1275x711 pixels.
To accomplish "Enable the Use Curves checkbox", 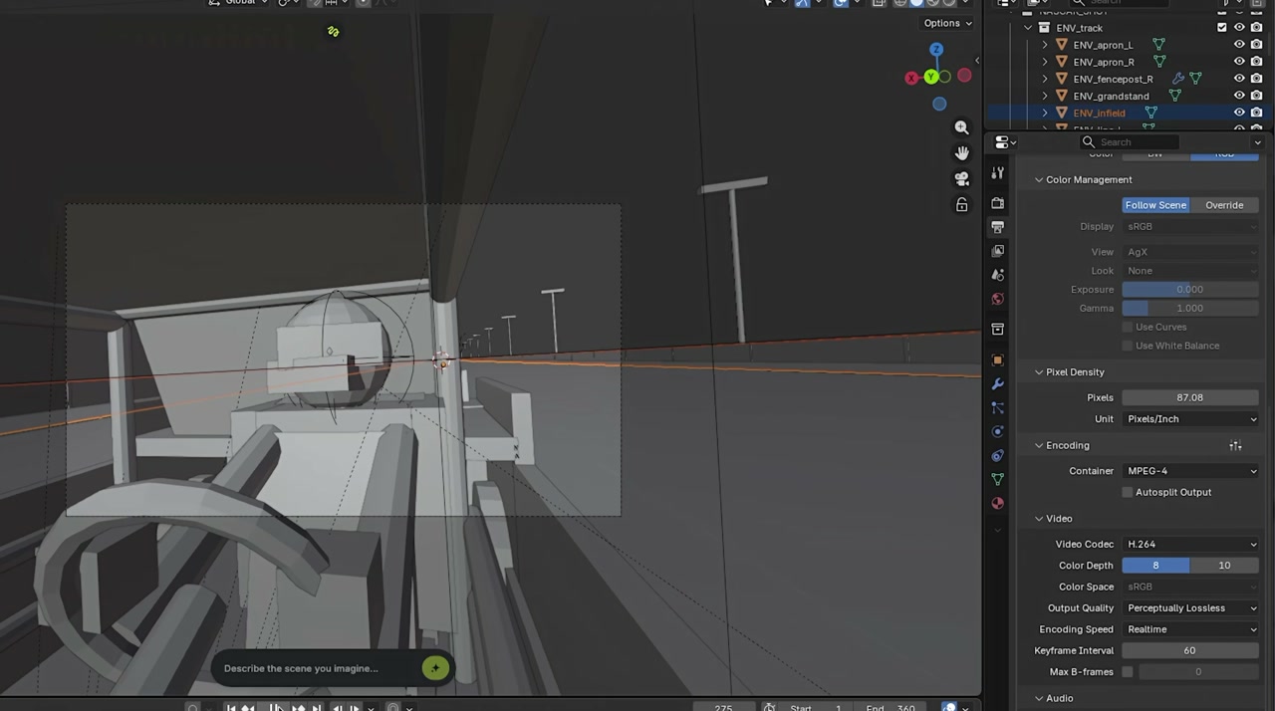I will [1128, 327].
